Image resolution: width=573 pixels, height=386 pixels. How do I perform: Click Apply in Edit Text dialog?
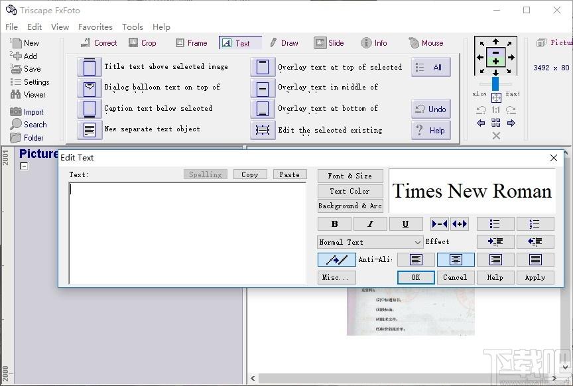pos(535,277)
